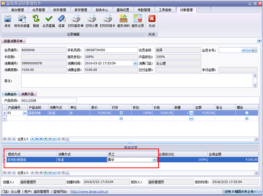Click the 产品编号 column header
Viewport: 263px width, 196px height.
pos(17,107)
